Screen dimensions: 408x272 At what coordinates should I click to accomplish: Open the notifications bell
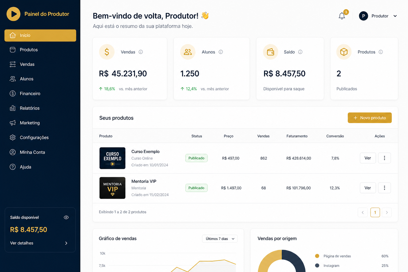pos(342,16)
